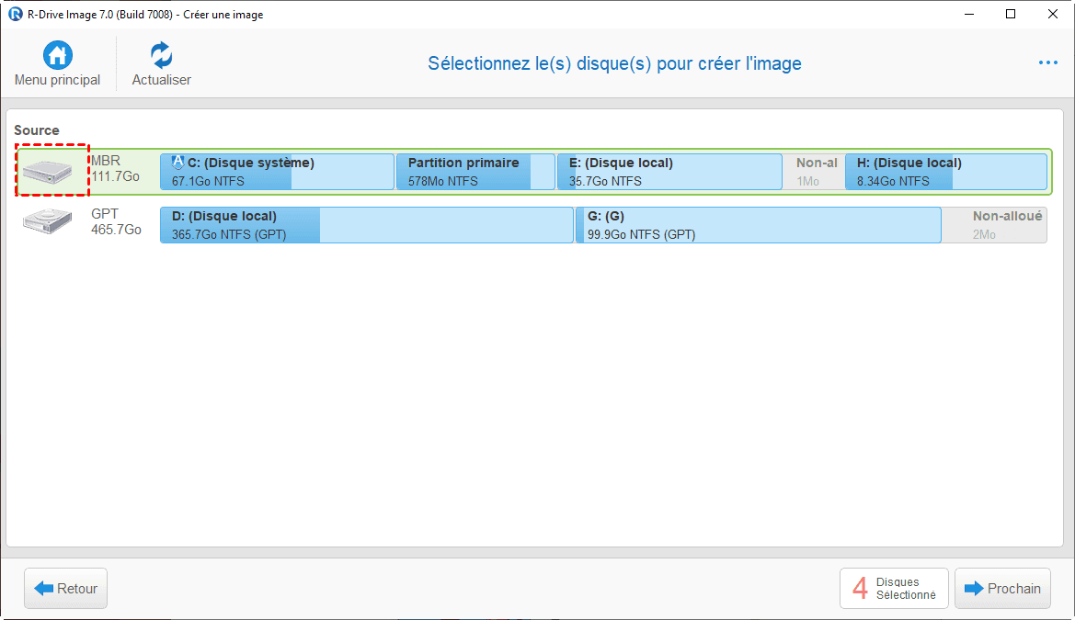Open the three-dots options menu
Screen dimensions: 1075x620
point(1047,62)
